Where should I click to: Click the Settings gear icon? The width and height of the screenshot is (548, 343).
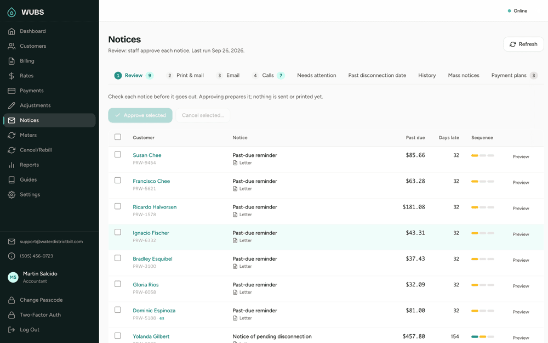pyautogui.click(x=12, y=195)
